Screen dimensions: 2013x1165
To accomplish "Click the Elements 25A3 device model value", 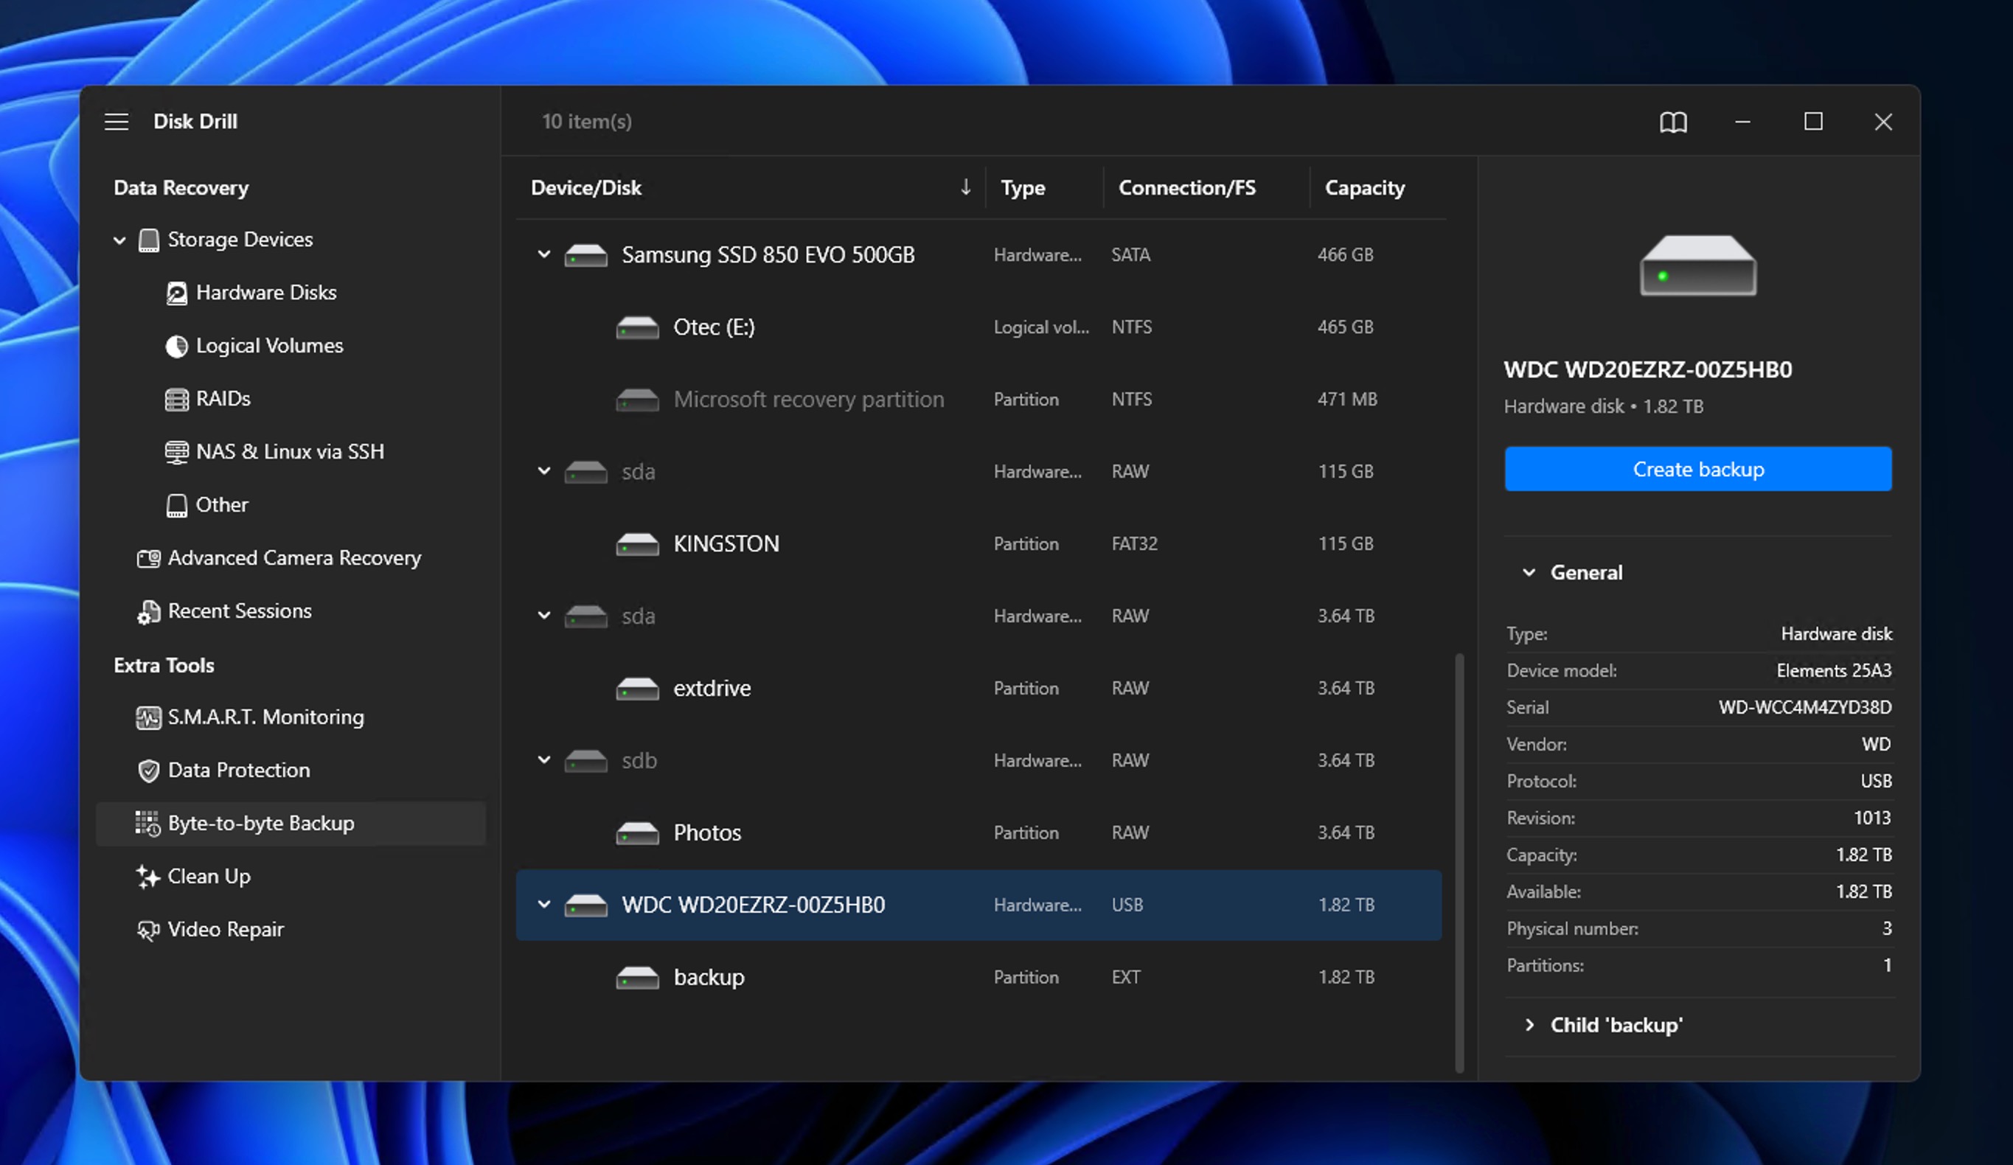I will pyautogui.click(x=1833, y=671).
